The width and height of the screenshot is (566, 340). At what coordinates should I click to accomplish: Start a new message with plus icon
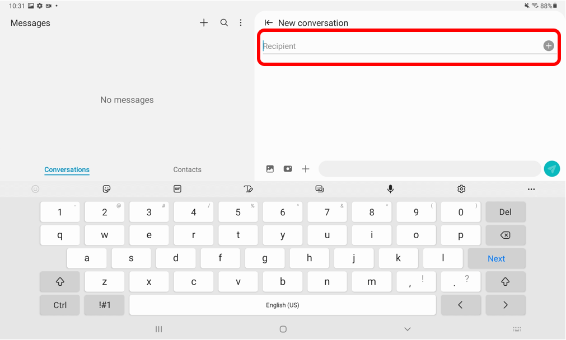(204, 23)
